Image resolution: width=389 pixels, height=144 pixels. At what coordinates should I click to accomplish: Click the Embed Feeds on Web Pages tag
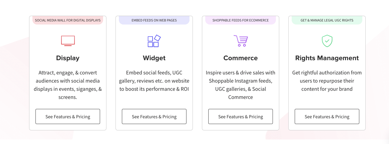[154, 20]
